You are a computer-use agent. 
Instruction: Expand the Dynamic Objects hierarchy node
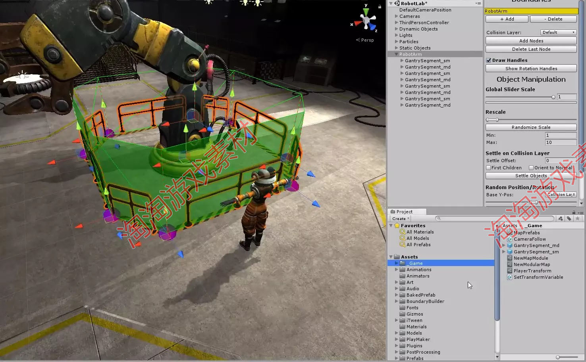click(396, 29)
